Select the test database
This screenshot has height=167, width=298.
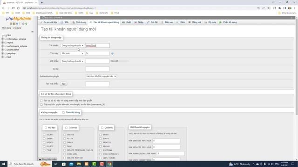[x=9, y=57]
